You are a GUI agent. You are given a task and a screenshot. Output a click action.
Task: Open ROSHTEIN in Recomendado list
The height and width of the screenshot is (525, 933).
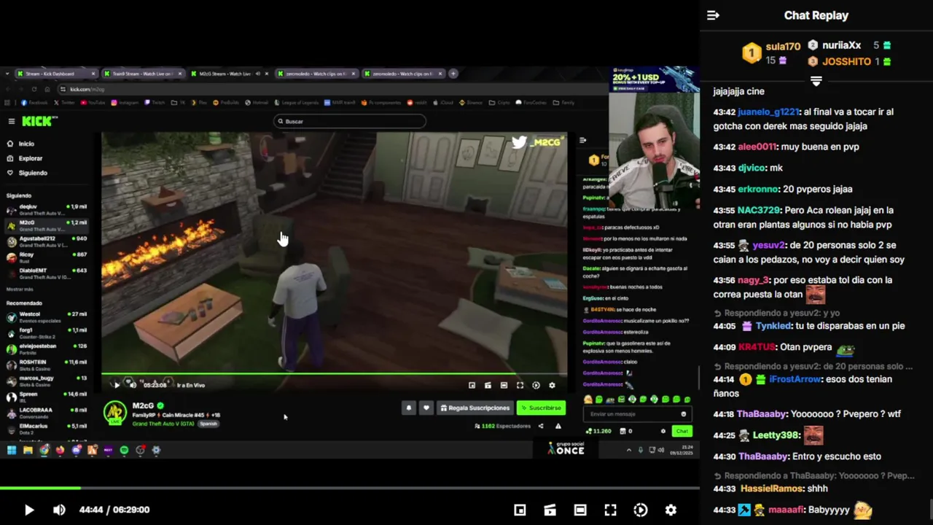[47, 365]
